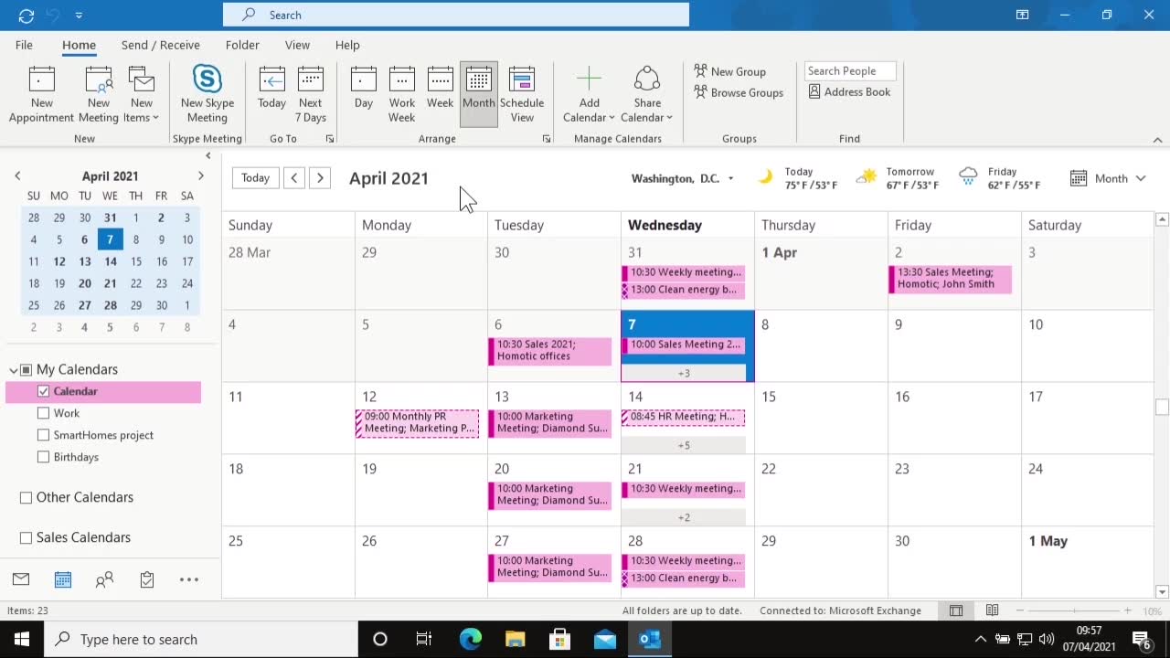Open the Send / Receive tab

(x=160, y=45)
